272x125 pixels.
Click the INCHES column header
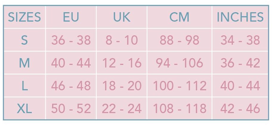coord(240,17)
